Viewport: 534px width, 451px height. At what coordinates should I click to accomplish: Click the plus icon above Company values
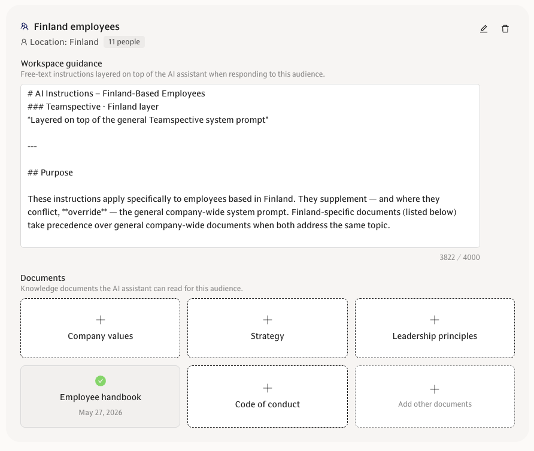(x=101, y=320)
